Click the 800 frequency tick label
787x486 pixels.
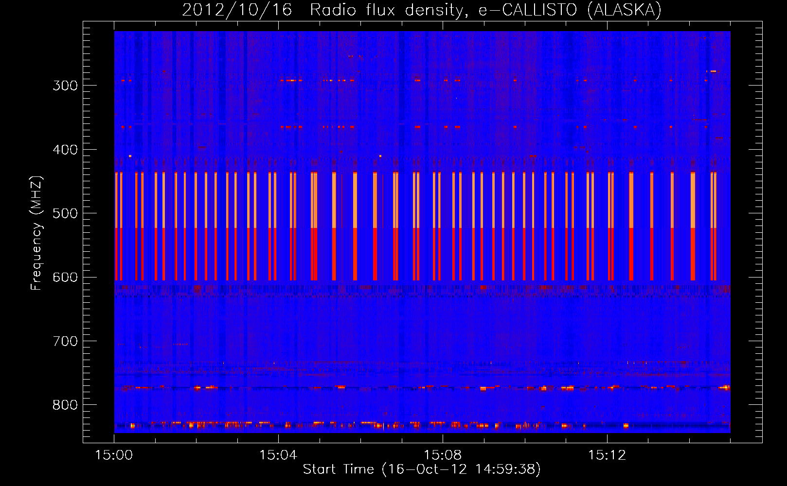coord(65,405)
